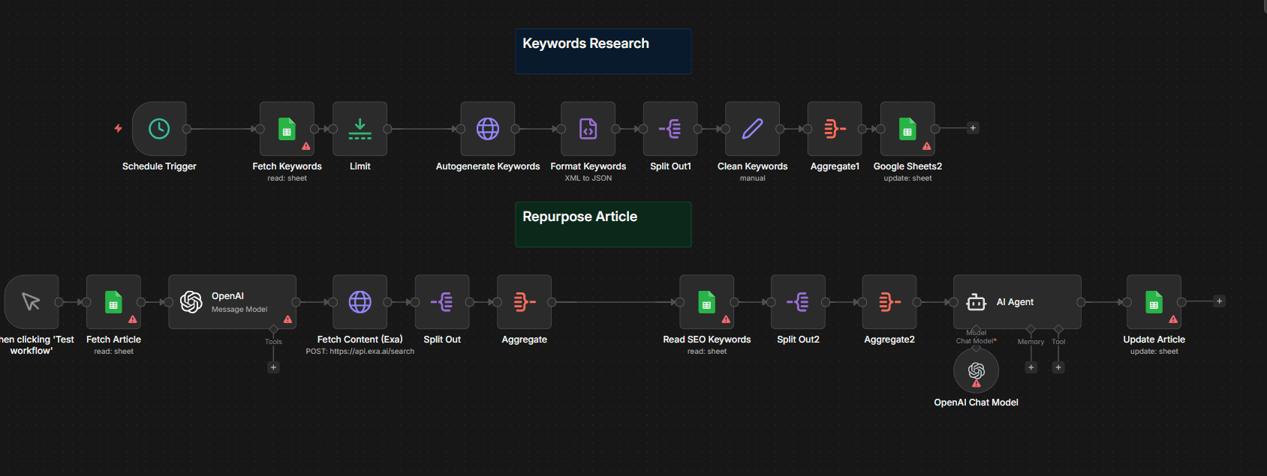
Task: Open the Update Article sheet node
Action: pyautogui.click(x=1154, y=302)
